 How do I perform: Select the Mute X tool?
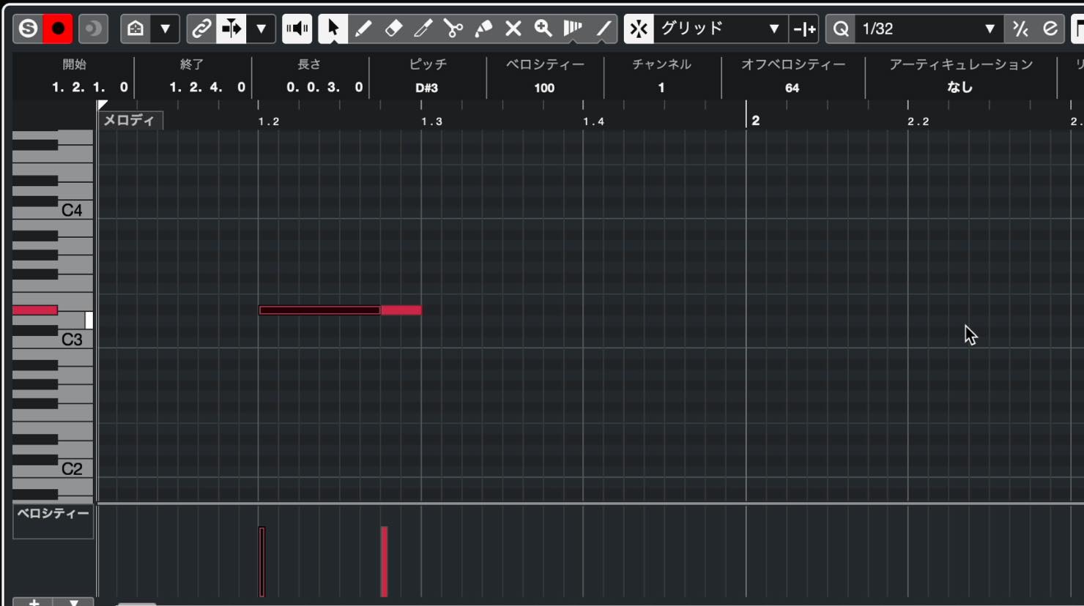[513, 29]
